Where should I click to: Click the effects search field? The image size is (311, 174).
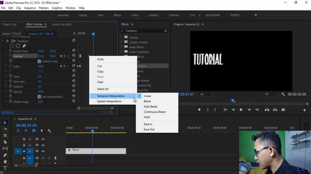[144, 31]
